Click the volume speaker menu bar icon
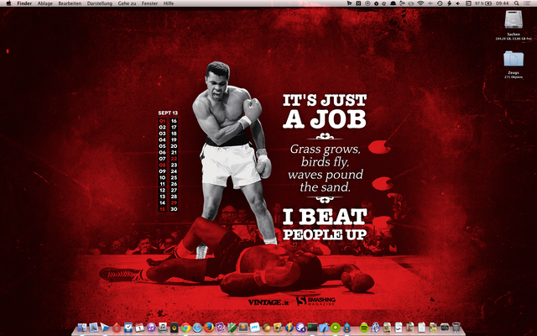The height and width of the screenshot is (336, 537). (x=458, y=3)
